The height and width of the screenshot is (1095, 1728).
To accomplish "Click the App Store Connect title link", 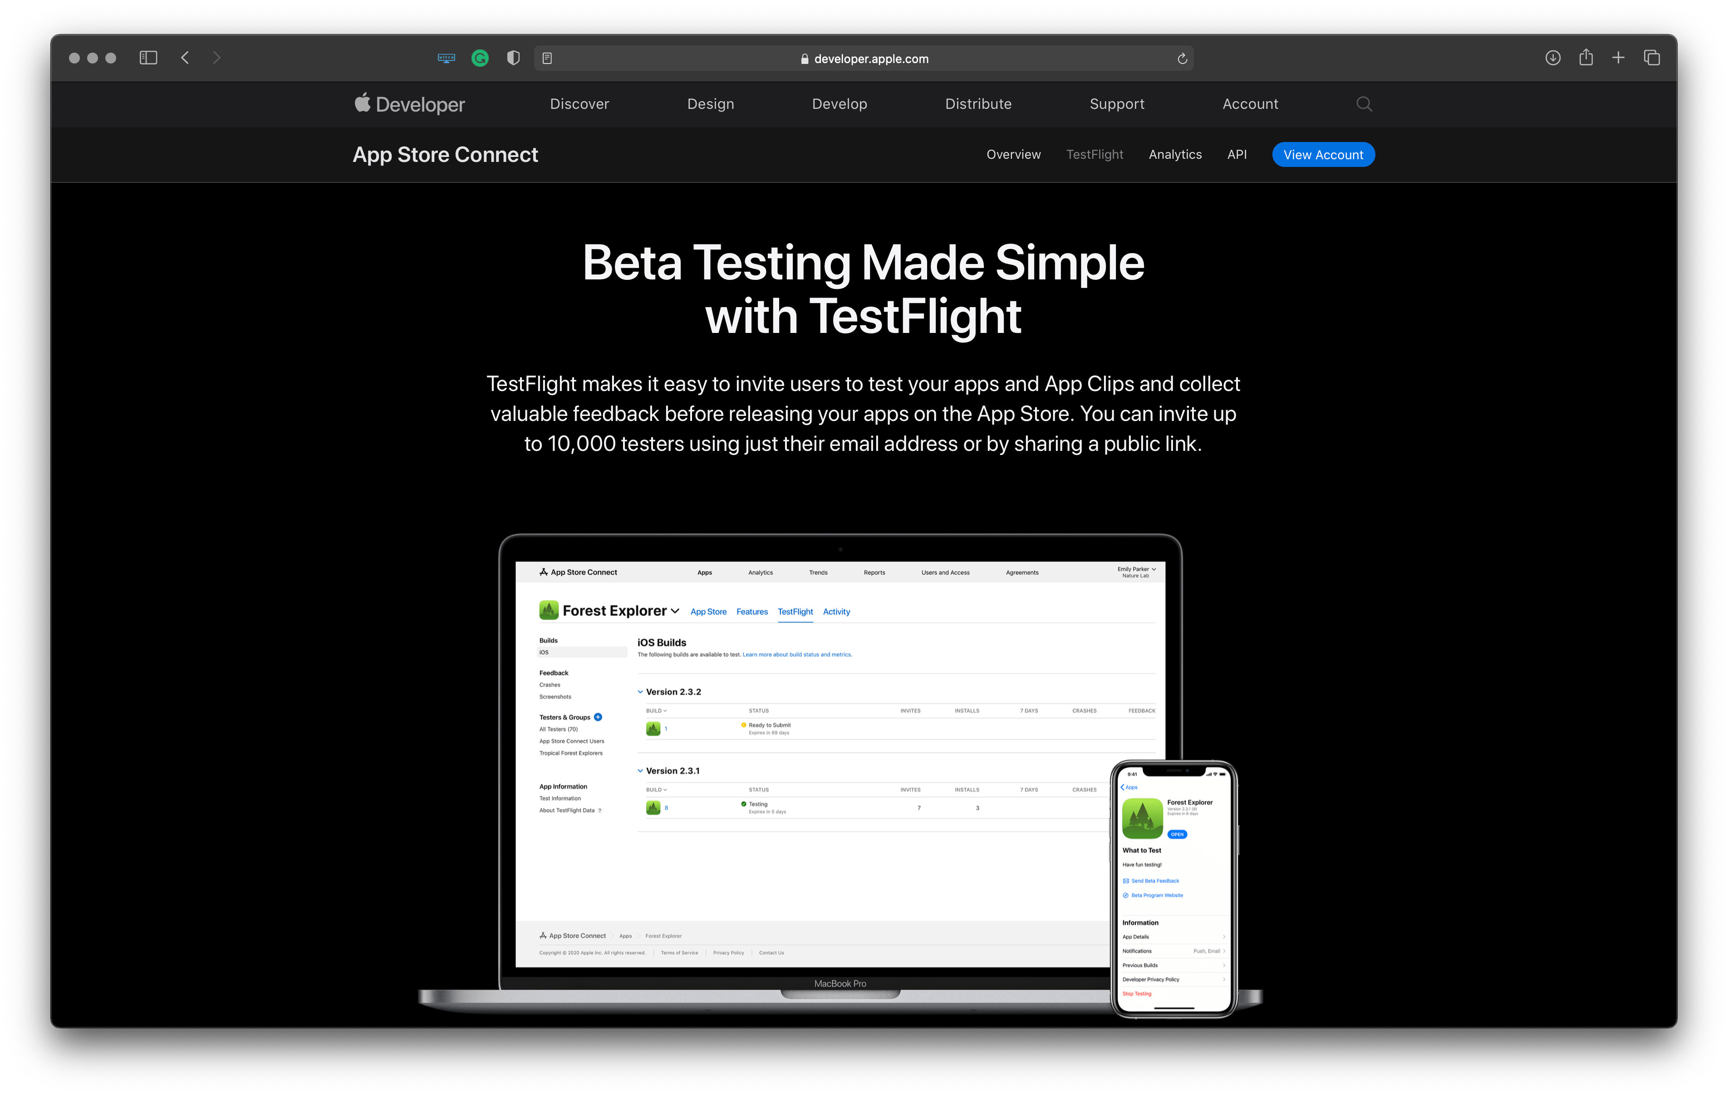I will click(x=445, y=154).
